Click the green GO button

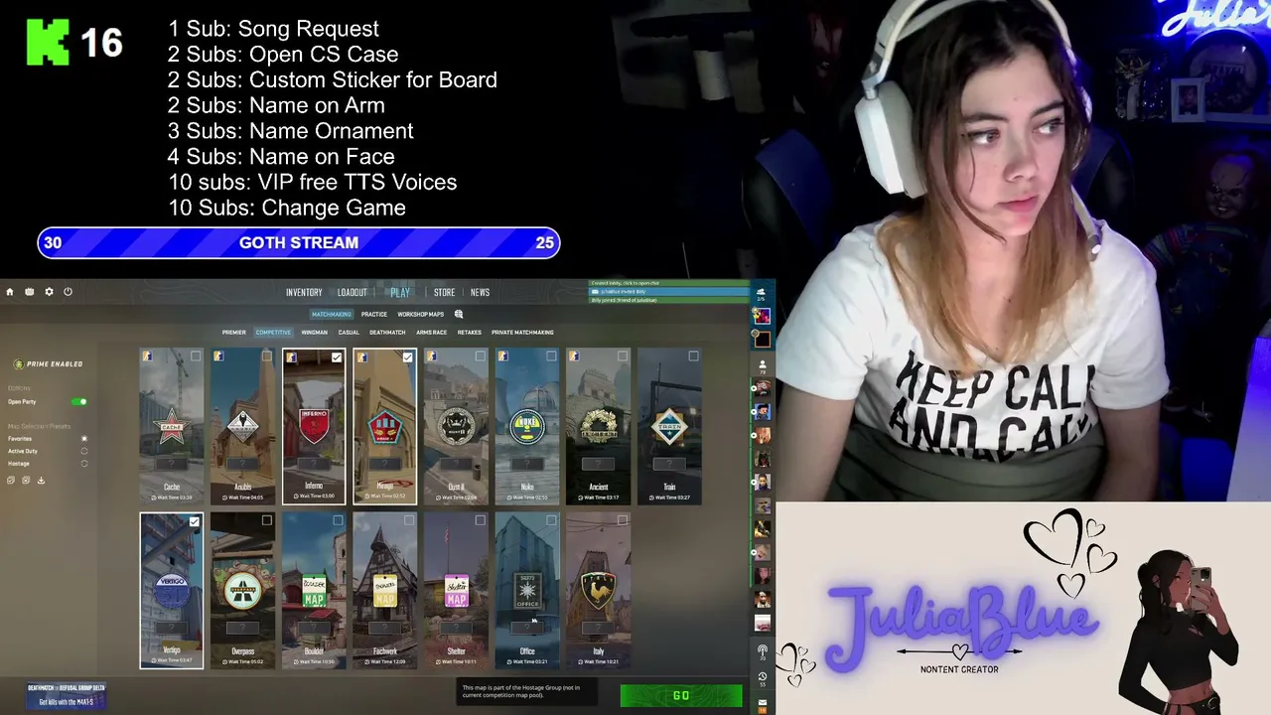681,696
